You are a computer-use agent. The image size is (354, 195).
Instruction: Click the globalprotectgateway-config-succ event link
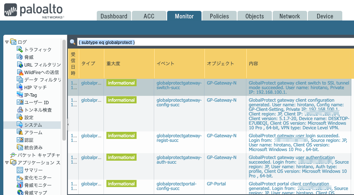179,103
